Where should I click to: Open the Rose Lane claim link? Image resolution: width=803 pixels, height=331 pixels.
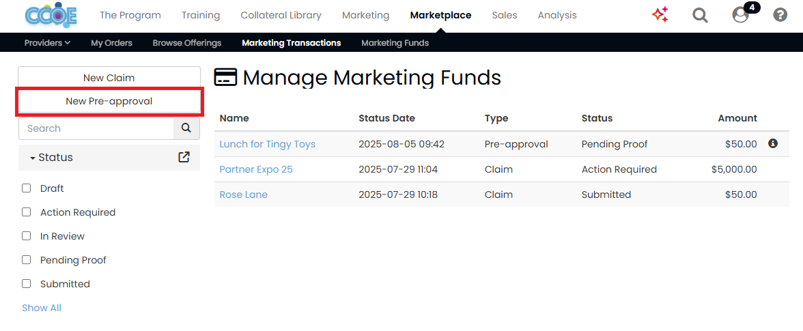243,195
